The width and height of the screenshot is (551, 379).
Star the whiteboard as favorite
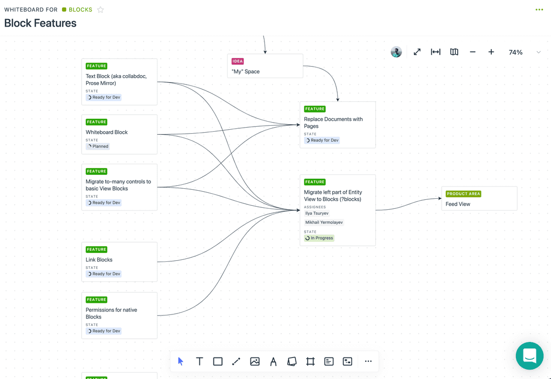click(101, 10)
